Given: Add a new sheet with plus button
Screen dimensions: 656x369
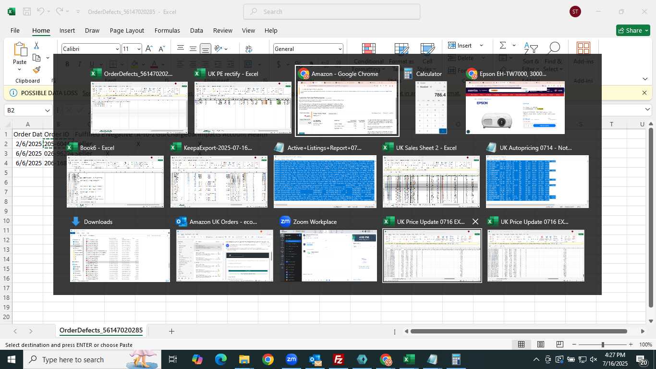Looking at the screenshot, I should (x=171, y=331).
